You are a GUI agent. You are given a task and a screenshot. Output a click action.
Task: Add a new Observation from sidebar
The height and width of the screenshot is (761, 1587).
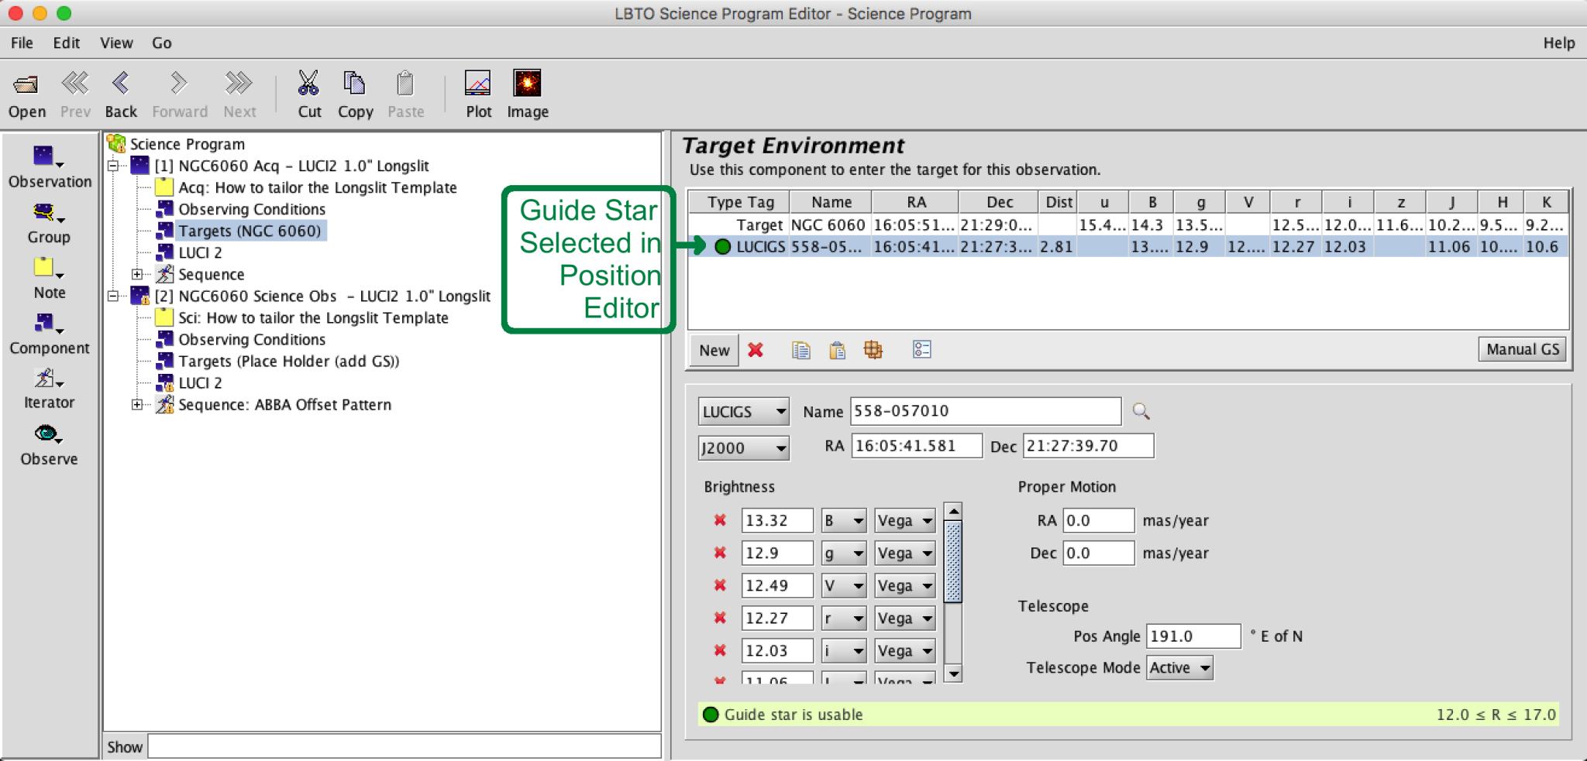click(x=48, y=157)
